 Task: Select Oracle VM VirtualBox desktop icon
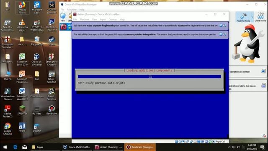pos(37,60)
